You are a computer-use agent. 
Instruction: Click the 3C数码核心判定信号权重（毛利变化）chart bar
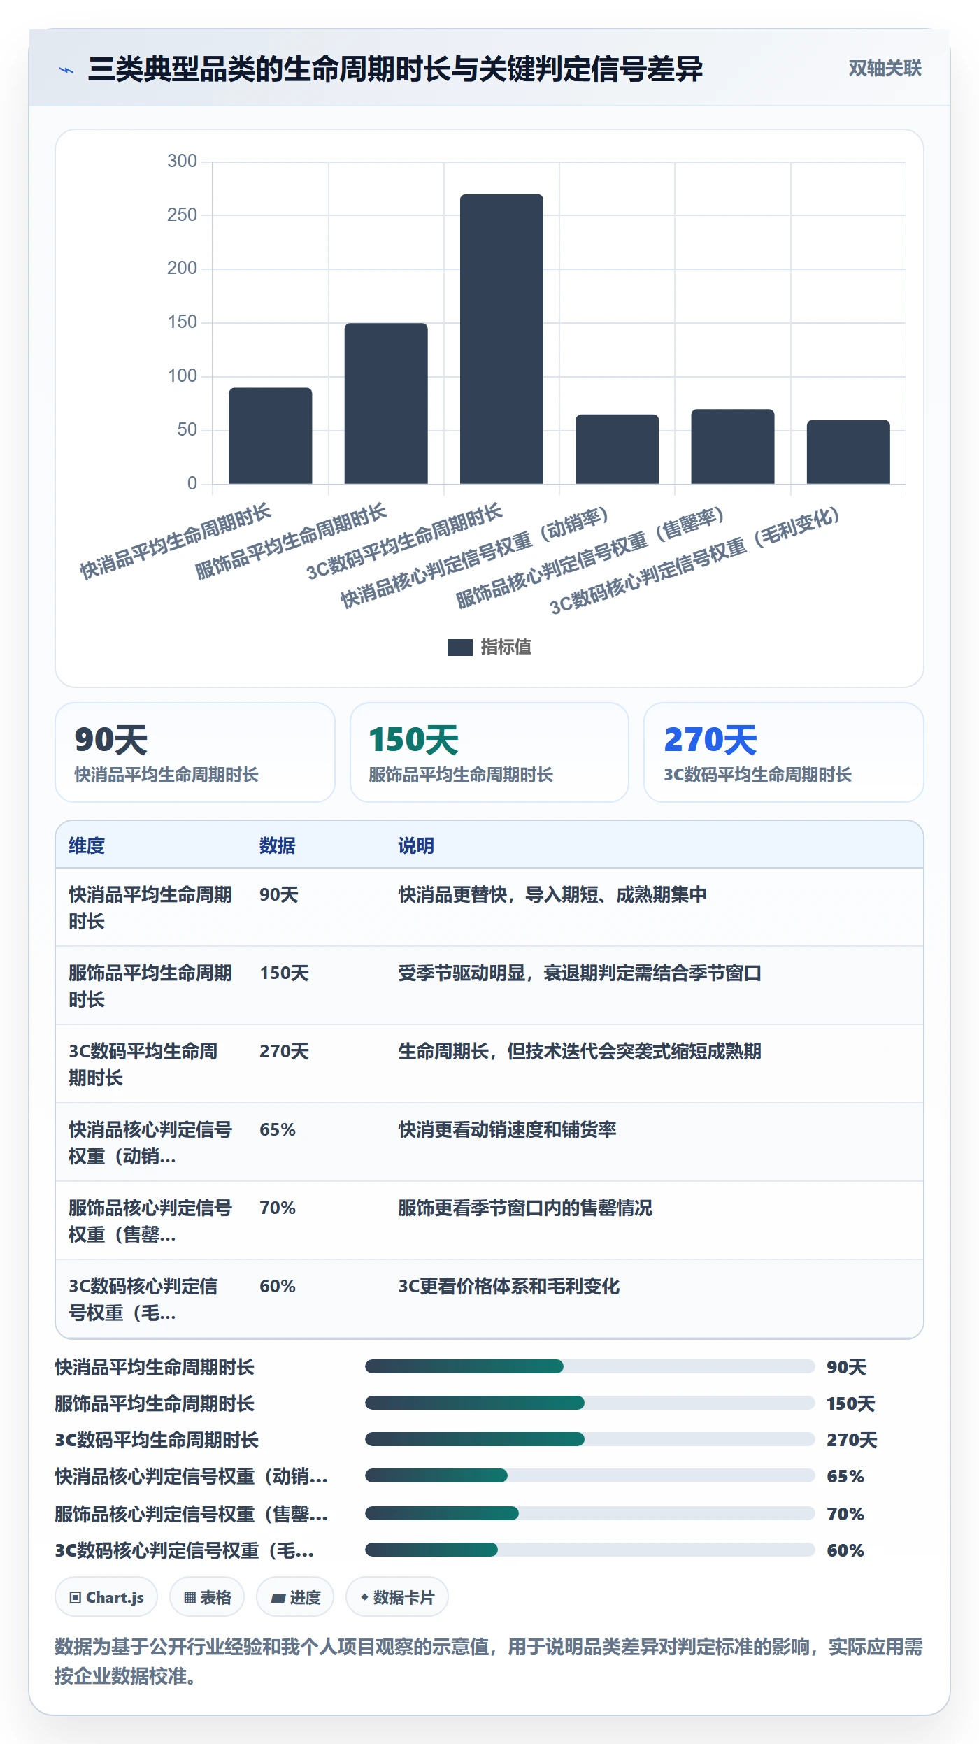click(x=848, y=452)
